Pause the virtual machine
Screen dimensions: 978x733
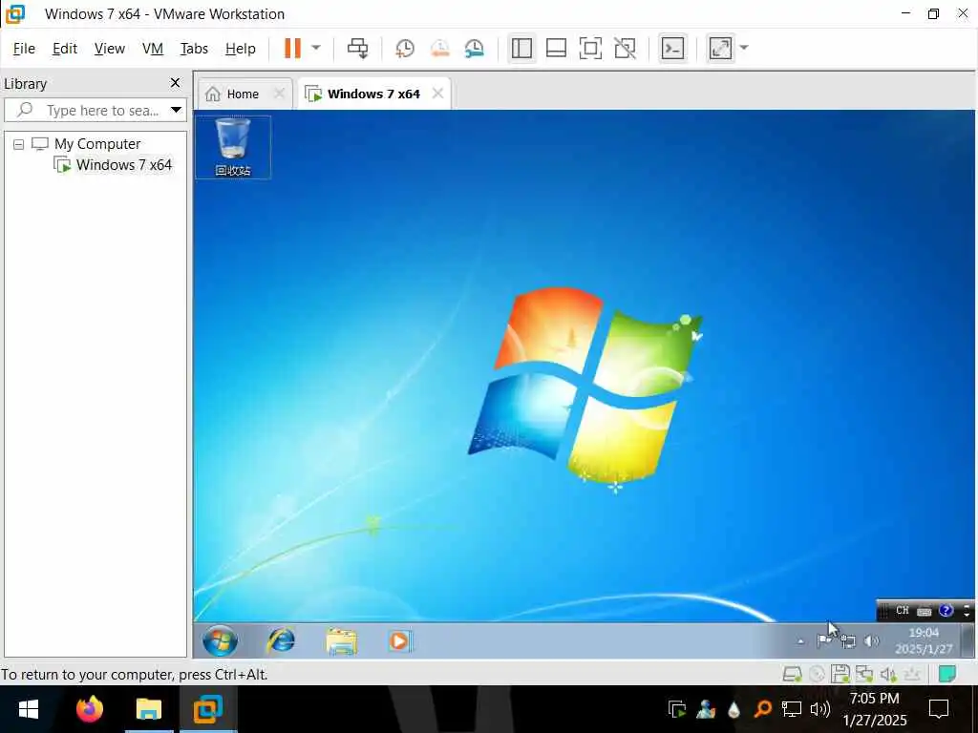coord(292,48)
